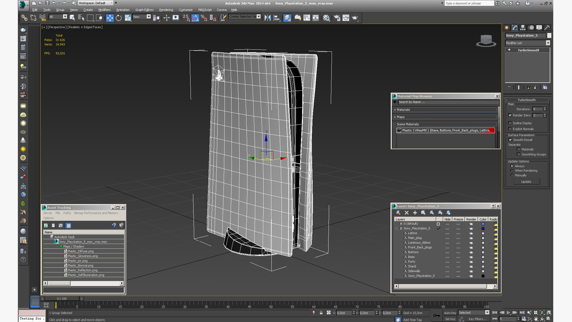Select When Rendering update option

click(x=512, y=171)
